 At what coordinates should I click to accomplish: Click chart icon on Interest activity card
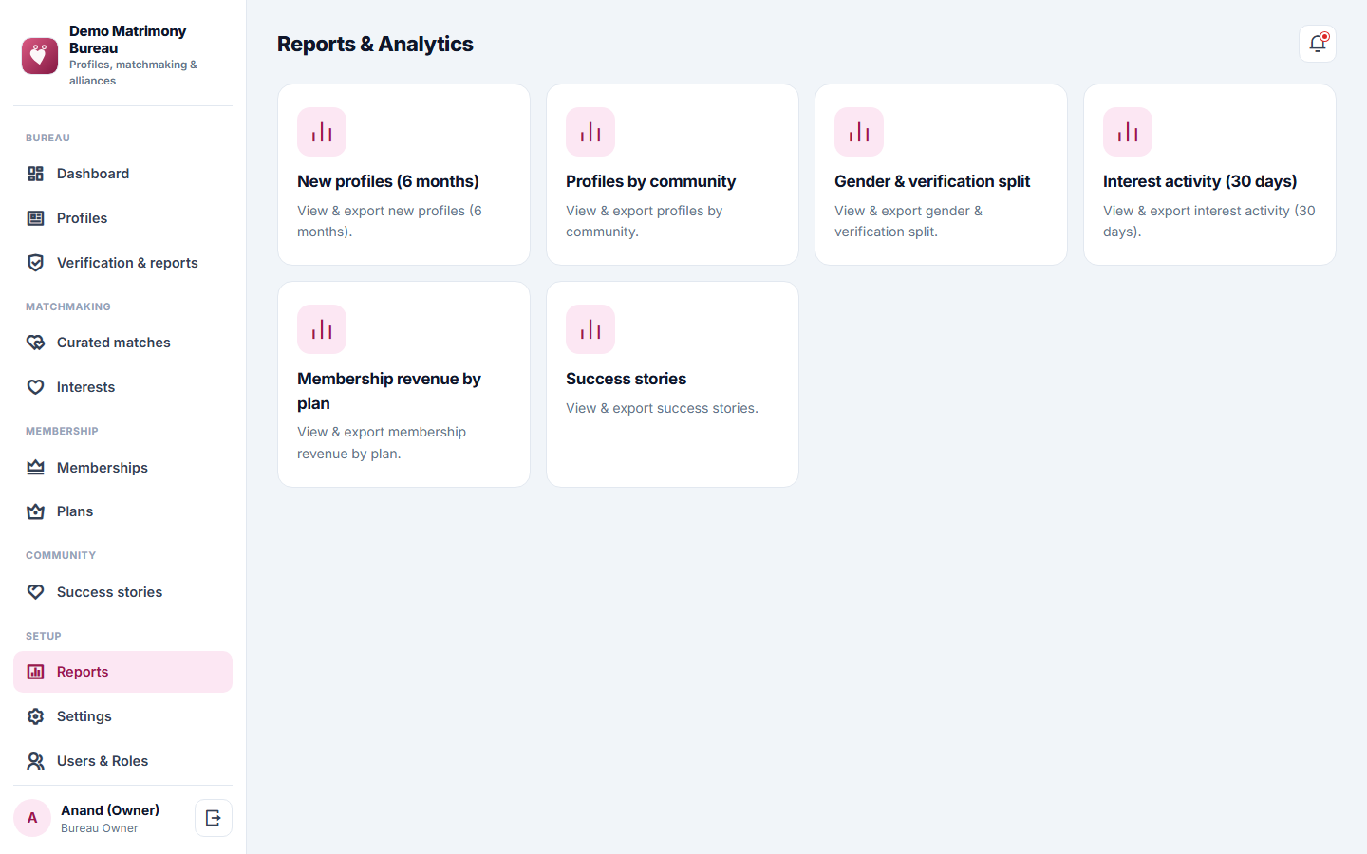point(1128,132)
